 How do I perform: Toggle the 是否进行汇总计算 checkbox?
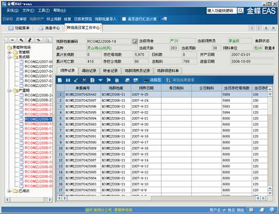[x=124, y=19]
